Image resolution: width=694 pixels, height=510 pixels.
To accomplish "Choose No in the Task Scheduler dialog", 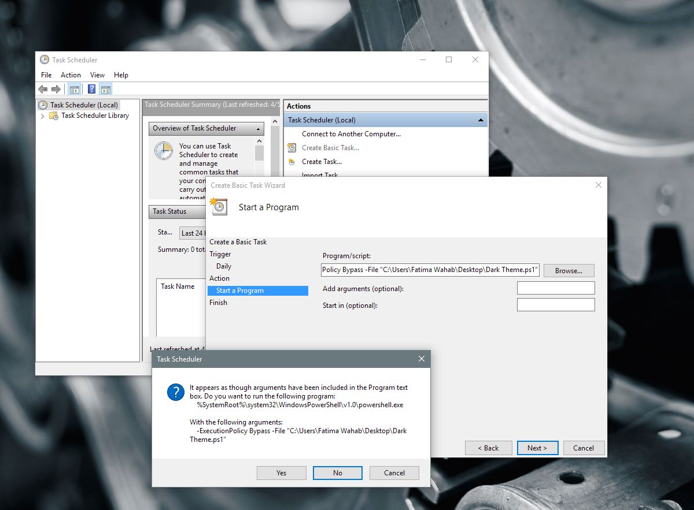I will (x=338, y=473).
